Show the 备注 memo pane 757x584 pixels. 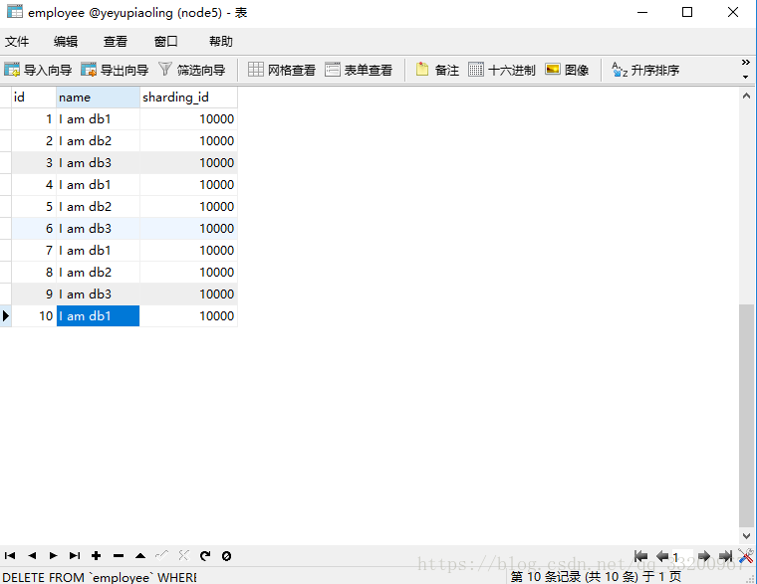[437, 70]
